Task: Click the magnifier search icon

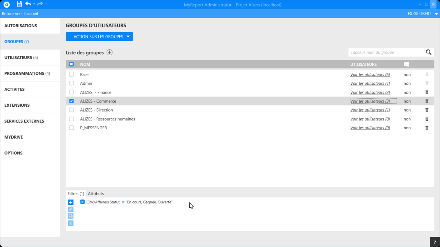Action: click(x=428, y=52)
